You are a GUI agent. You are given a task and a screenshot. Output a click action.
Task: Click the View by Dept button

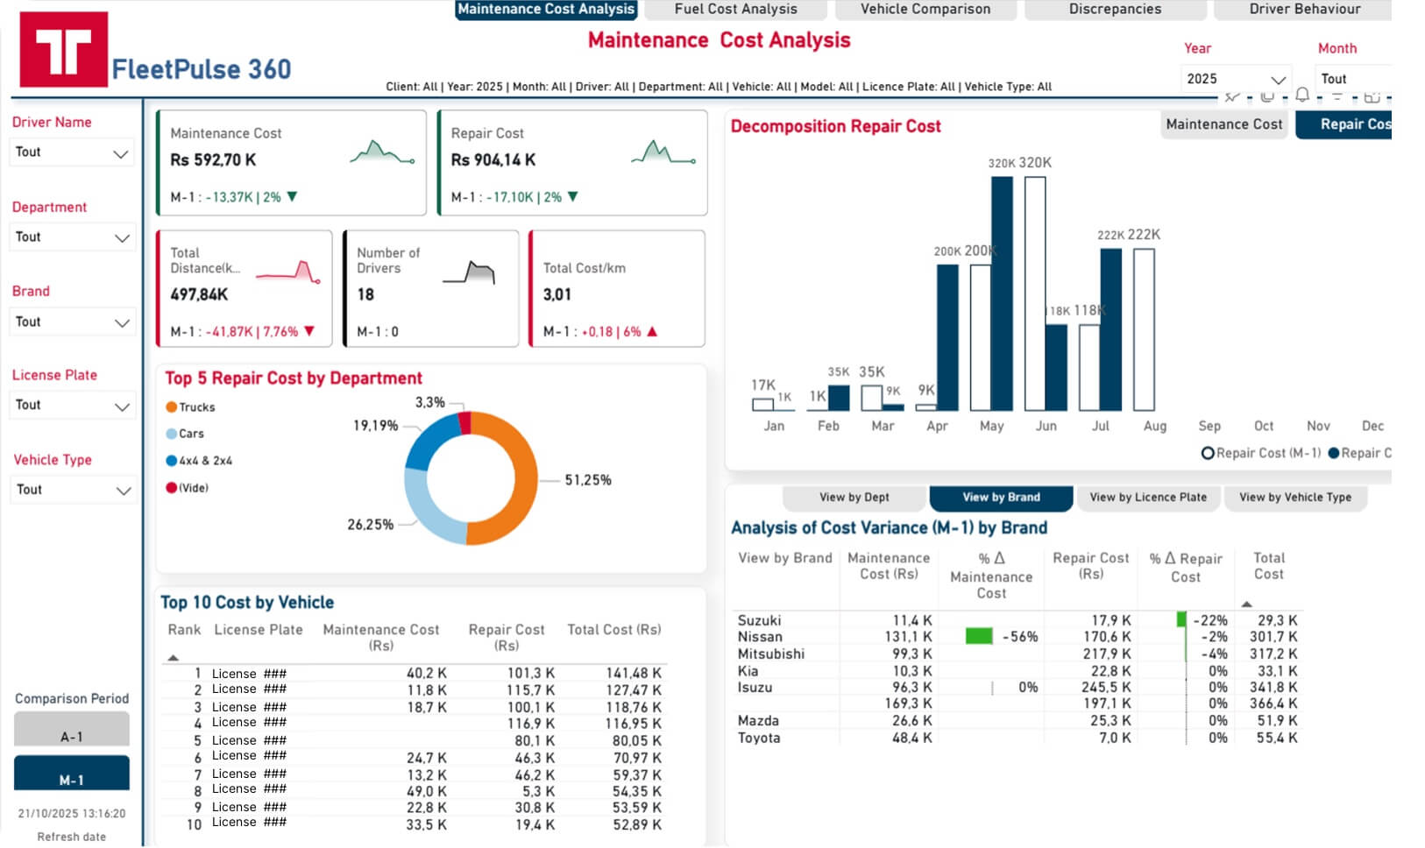coord(854,497)
